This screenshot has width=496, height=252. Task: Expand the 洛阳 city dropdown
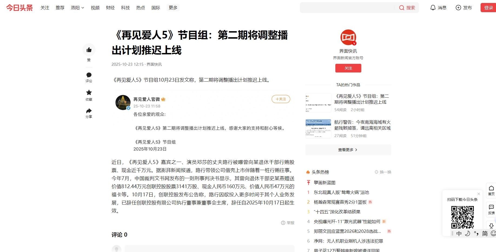click(77, 8)
